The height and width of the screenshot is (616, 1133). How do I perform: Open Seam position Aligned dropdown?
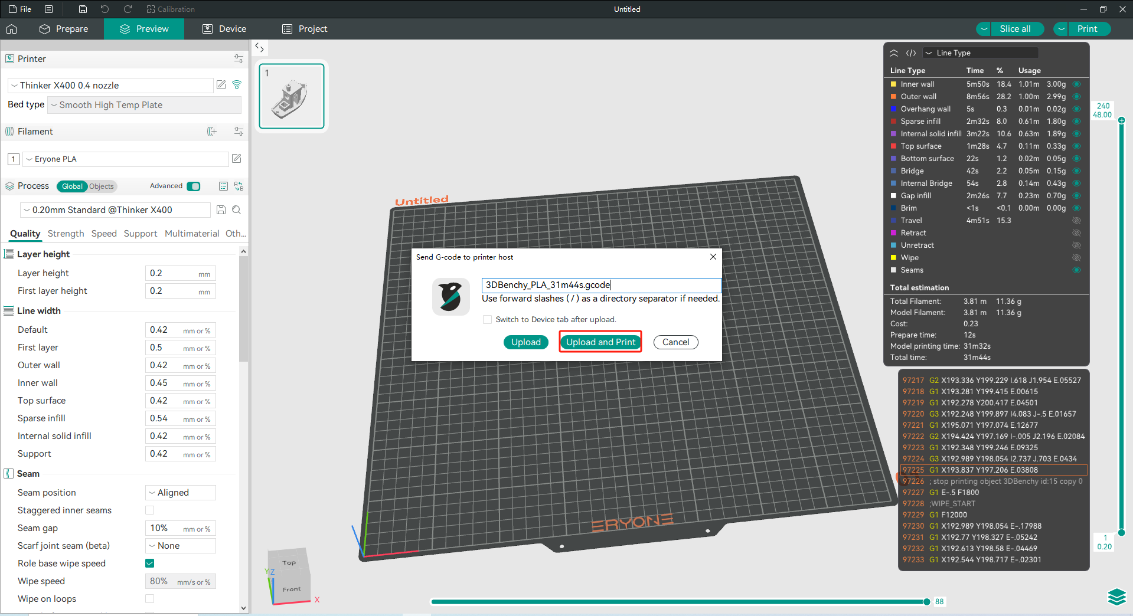click(181, 493)
